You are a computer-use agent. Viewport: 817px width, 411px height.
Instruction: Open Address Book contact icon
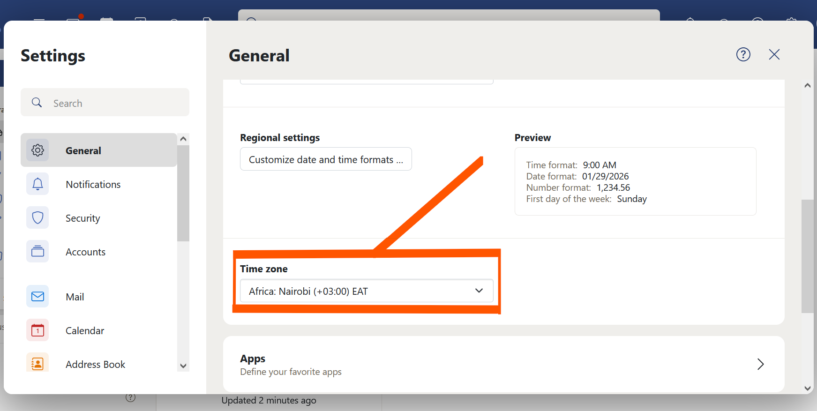click(x=37, y=363)
